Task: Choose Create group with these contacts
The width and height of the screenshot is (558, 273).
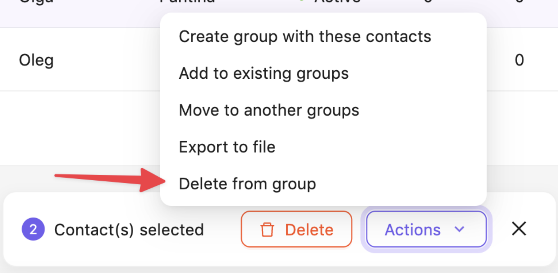Action: click(305, 37)
